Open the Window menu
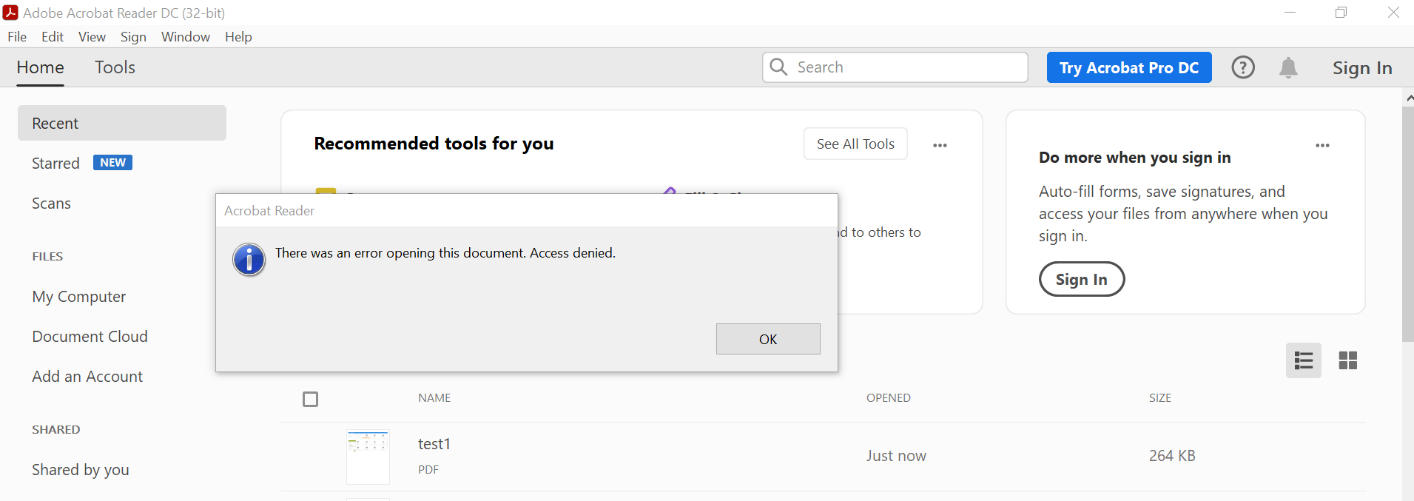The width and height of the screenshot is (1414, 501). pos(186,37)
